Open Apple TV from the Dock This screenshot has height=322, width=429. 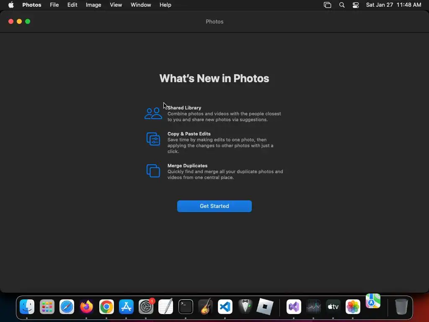coord(333,306)
